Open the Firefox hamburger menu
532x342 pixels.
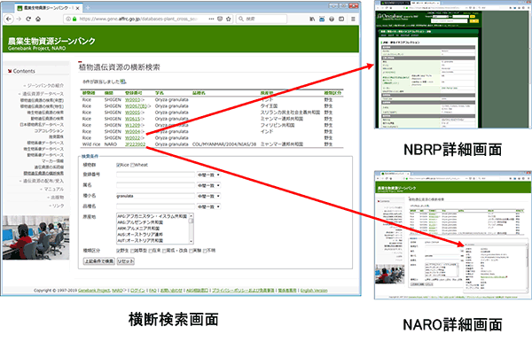353,19
